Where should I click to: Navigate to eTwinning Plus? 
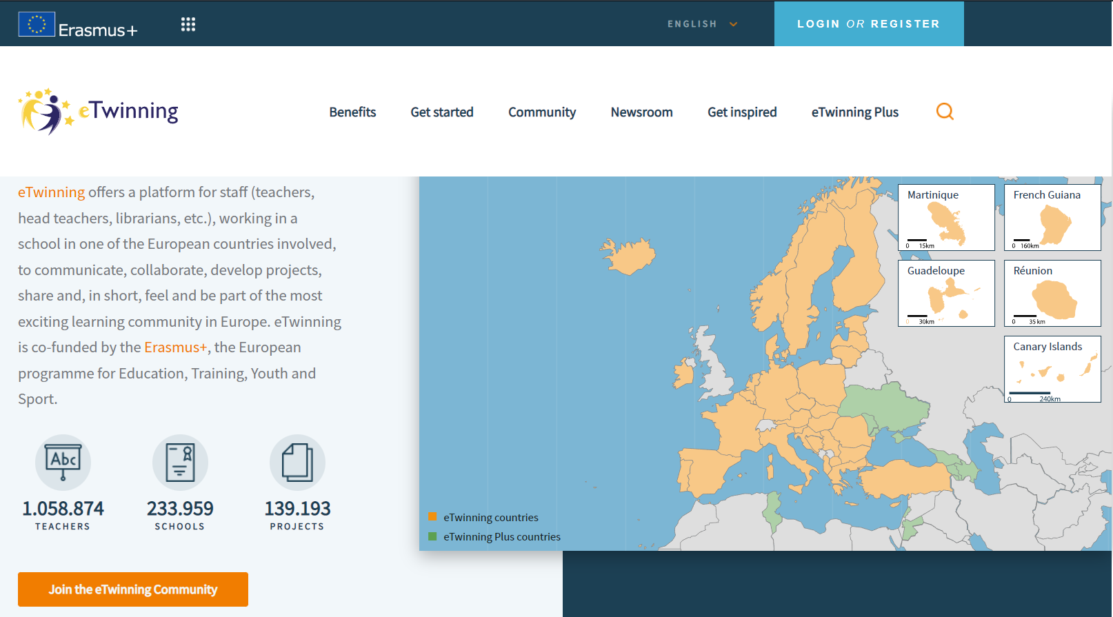pyautogui.click(x=854, y=112)
